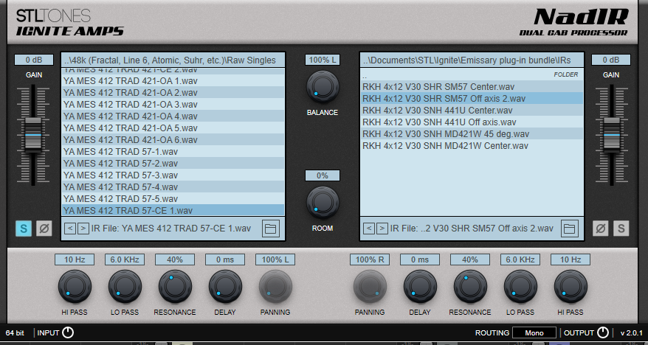Click the BALANCE knob

(323, 87)
